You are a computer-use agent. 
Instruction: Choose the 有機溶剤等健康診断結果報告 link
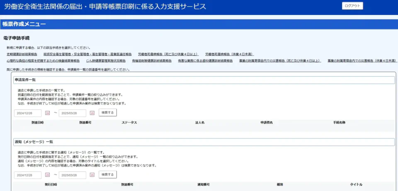pyautogui.click(x=152, y=60)
